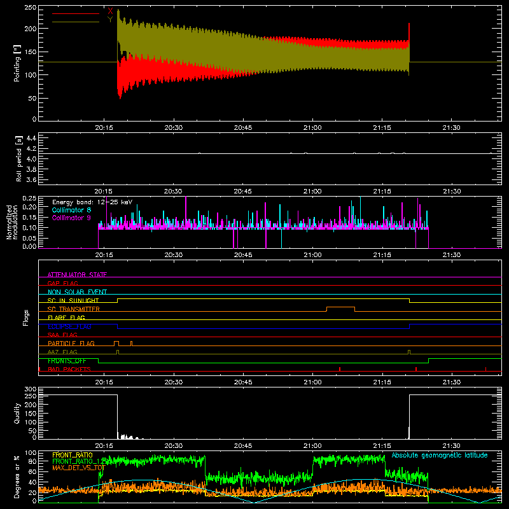
Task: Click the cyan "Collimator 8" legend entry
Action: click(x=71, y=210)
